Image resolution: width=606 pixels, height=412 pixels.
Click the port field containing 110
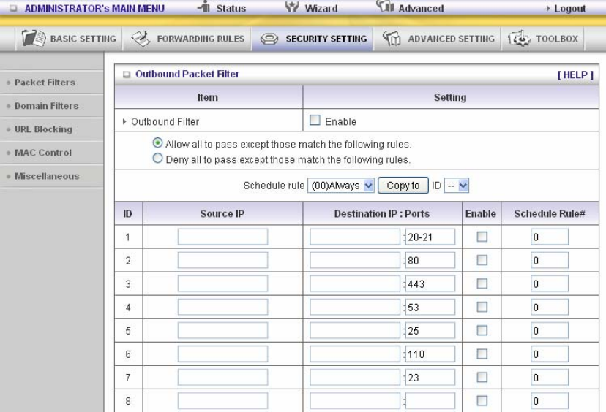pos(430,354)
